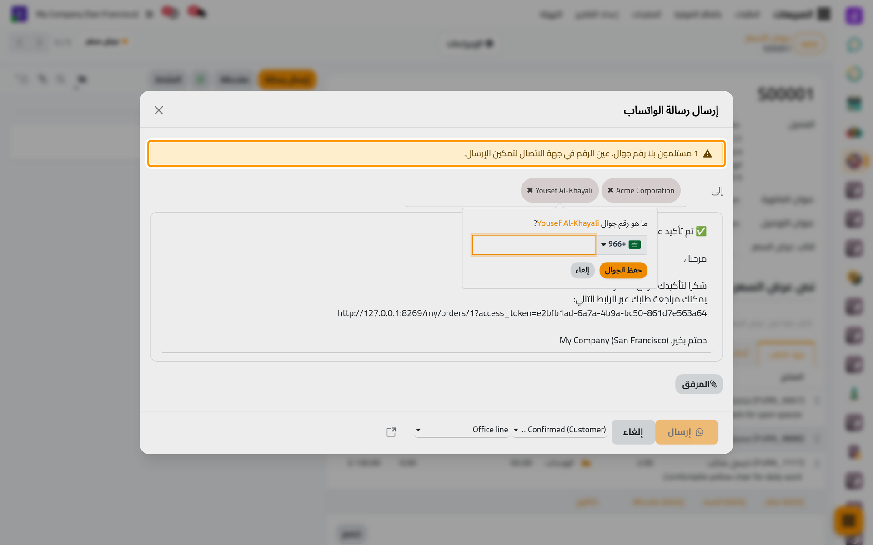This screenshot has width=873, height=545.
Task: Click the Yousef Al-Khayali name in popover question
Action: click(x=568, y=223)
